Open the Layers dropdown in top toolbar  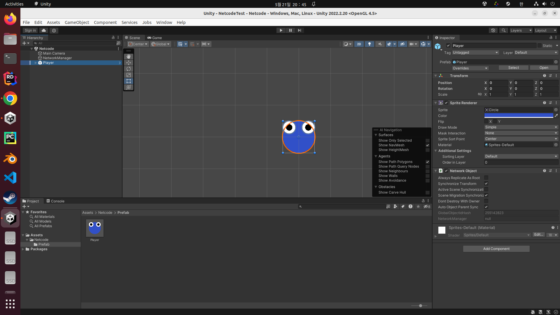coord(521,30)
